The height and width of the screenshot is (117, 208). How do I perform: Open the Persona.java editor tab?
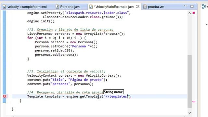[70, 7]
